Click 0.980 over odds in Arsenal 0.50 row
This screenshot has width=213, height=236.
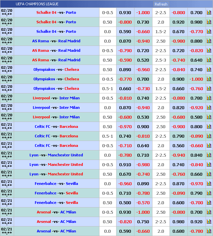[x=178, y=222]
